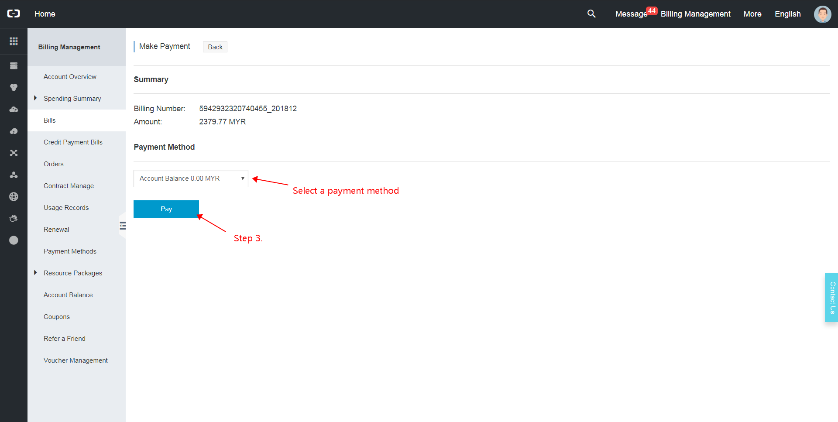838x422 pixels.
Task: Open Billing Management in top bar
Action: tap(695, 14)
